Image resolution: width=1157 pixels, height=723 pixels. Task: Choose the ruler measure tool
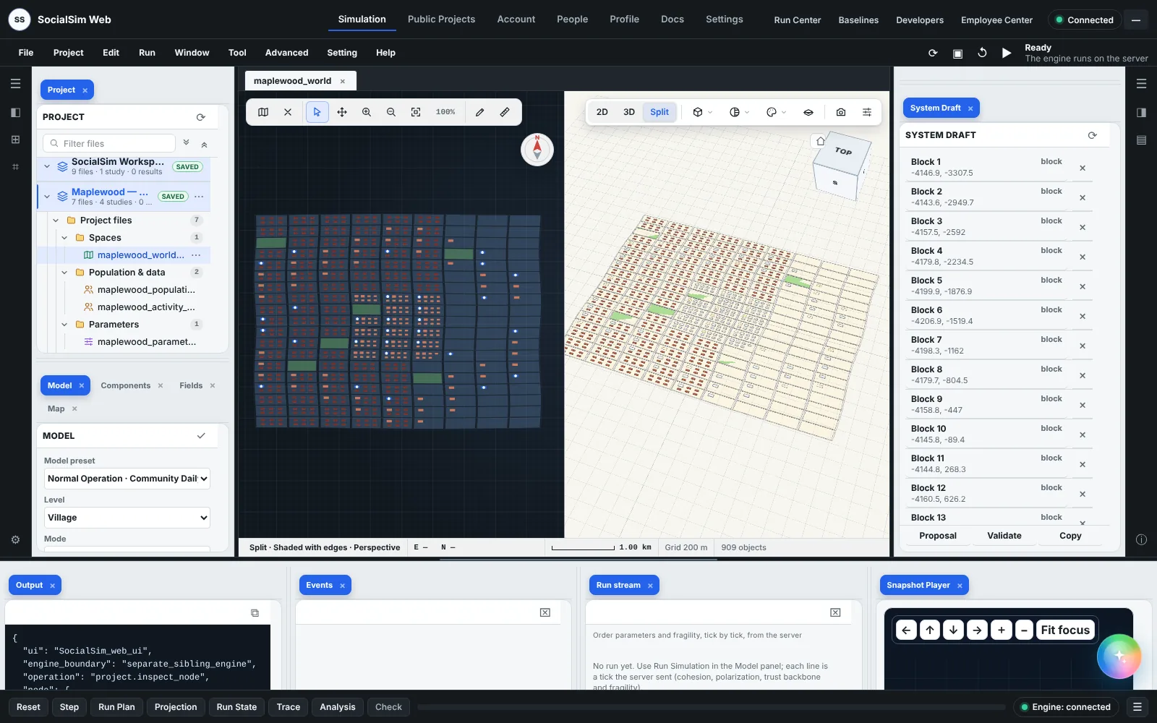pyautogui.click(x=505, y=112)
